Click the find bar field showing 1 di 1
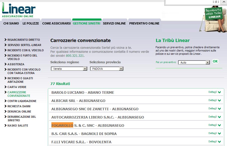This screenshot has width=227, height=146. point(193,2)
